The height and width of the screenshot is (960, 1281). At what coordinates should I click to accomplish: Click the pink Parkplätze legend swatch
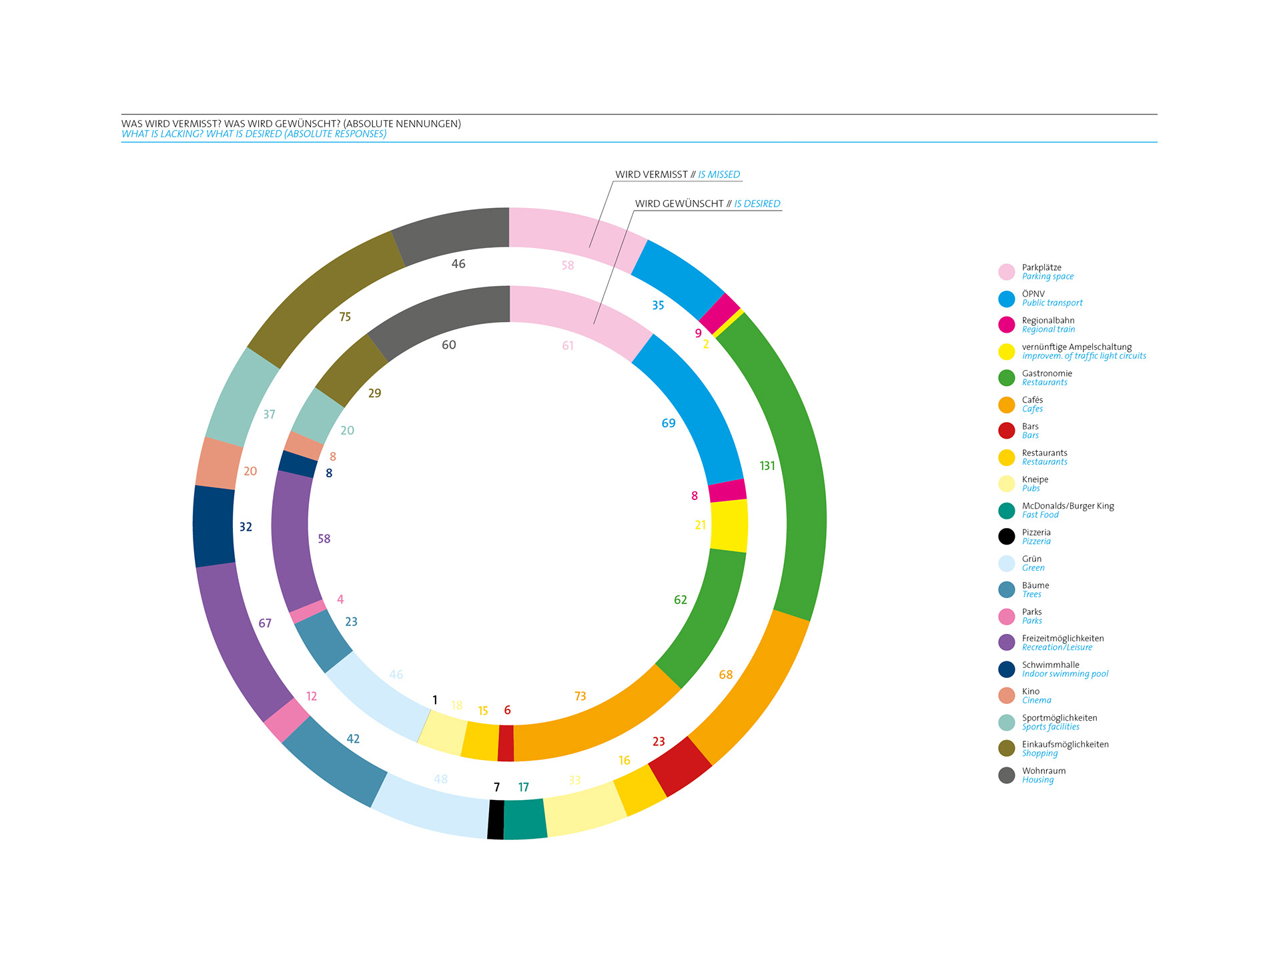click(1006, 272)
